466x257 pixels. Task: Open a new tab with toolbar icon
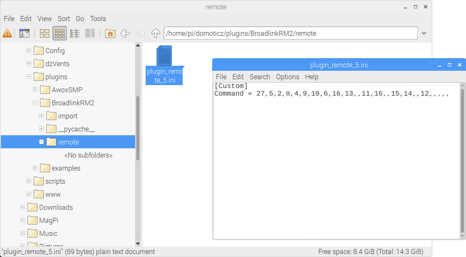tap(24, 33)
